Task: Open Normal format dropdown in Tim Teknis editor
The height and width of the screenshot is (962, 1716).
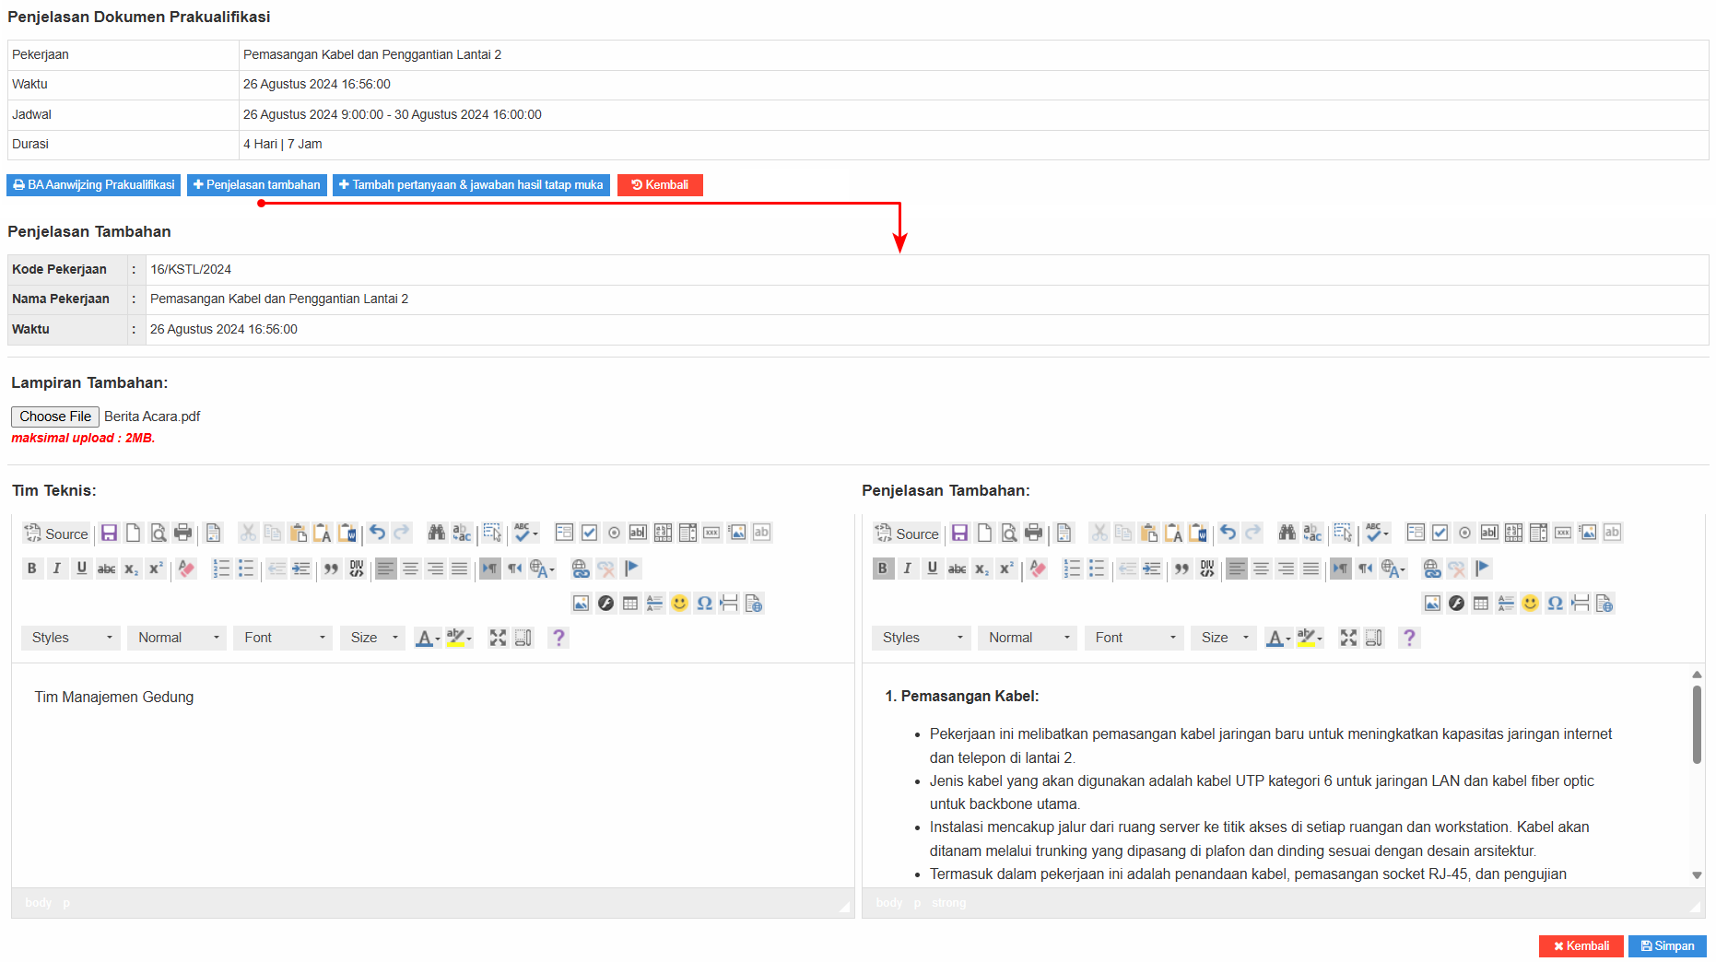Action: [177, 638]
